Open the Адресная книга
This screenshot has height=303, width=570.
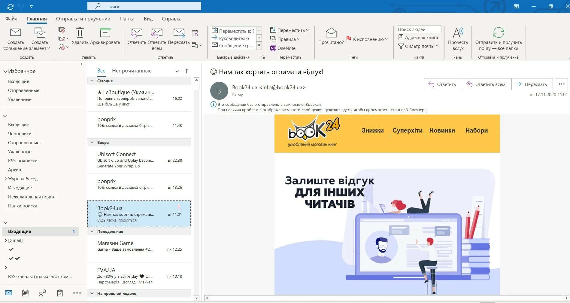418,37
